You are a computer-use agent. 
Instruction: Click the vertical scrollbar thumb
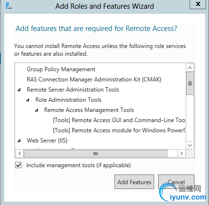[190, 83]
